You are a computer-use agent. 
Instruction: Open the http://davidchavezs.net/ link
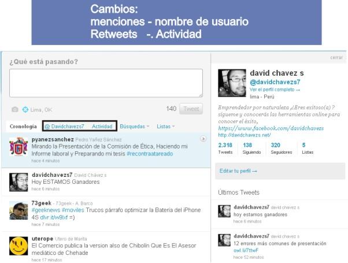click(x=245, y=135)
